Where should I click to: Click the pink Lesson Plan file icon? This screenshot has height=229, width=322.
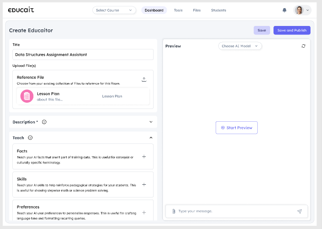[x=27, y=96]
